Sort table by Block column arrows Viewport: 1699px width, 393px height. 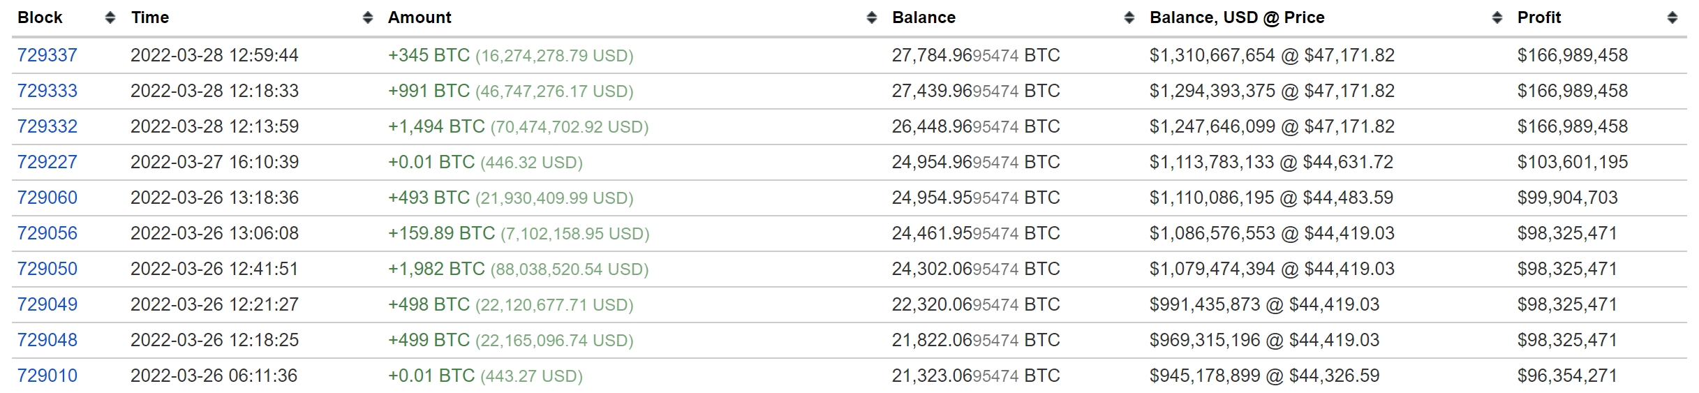click(110, 18)
